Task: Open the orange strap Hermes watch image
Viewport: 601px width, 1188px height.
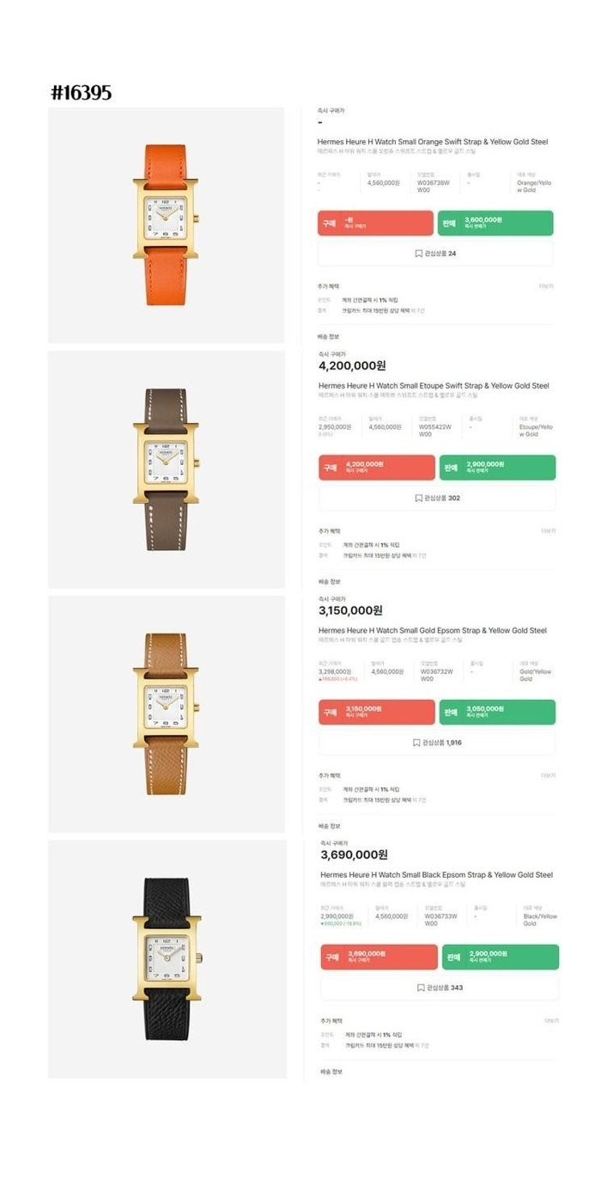Action: 167,225
